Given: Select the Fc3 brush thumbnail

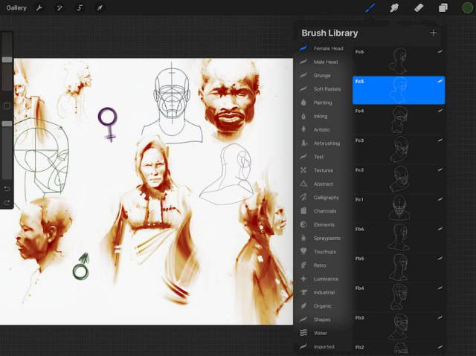Looking at the screenshot, I should click(399, 149).
